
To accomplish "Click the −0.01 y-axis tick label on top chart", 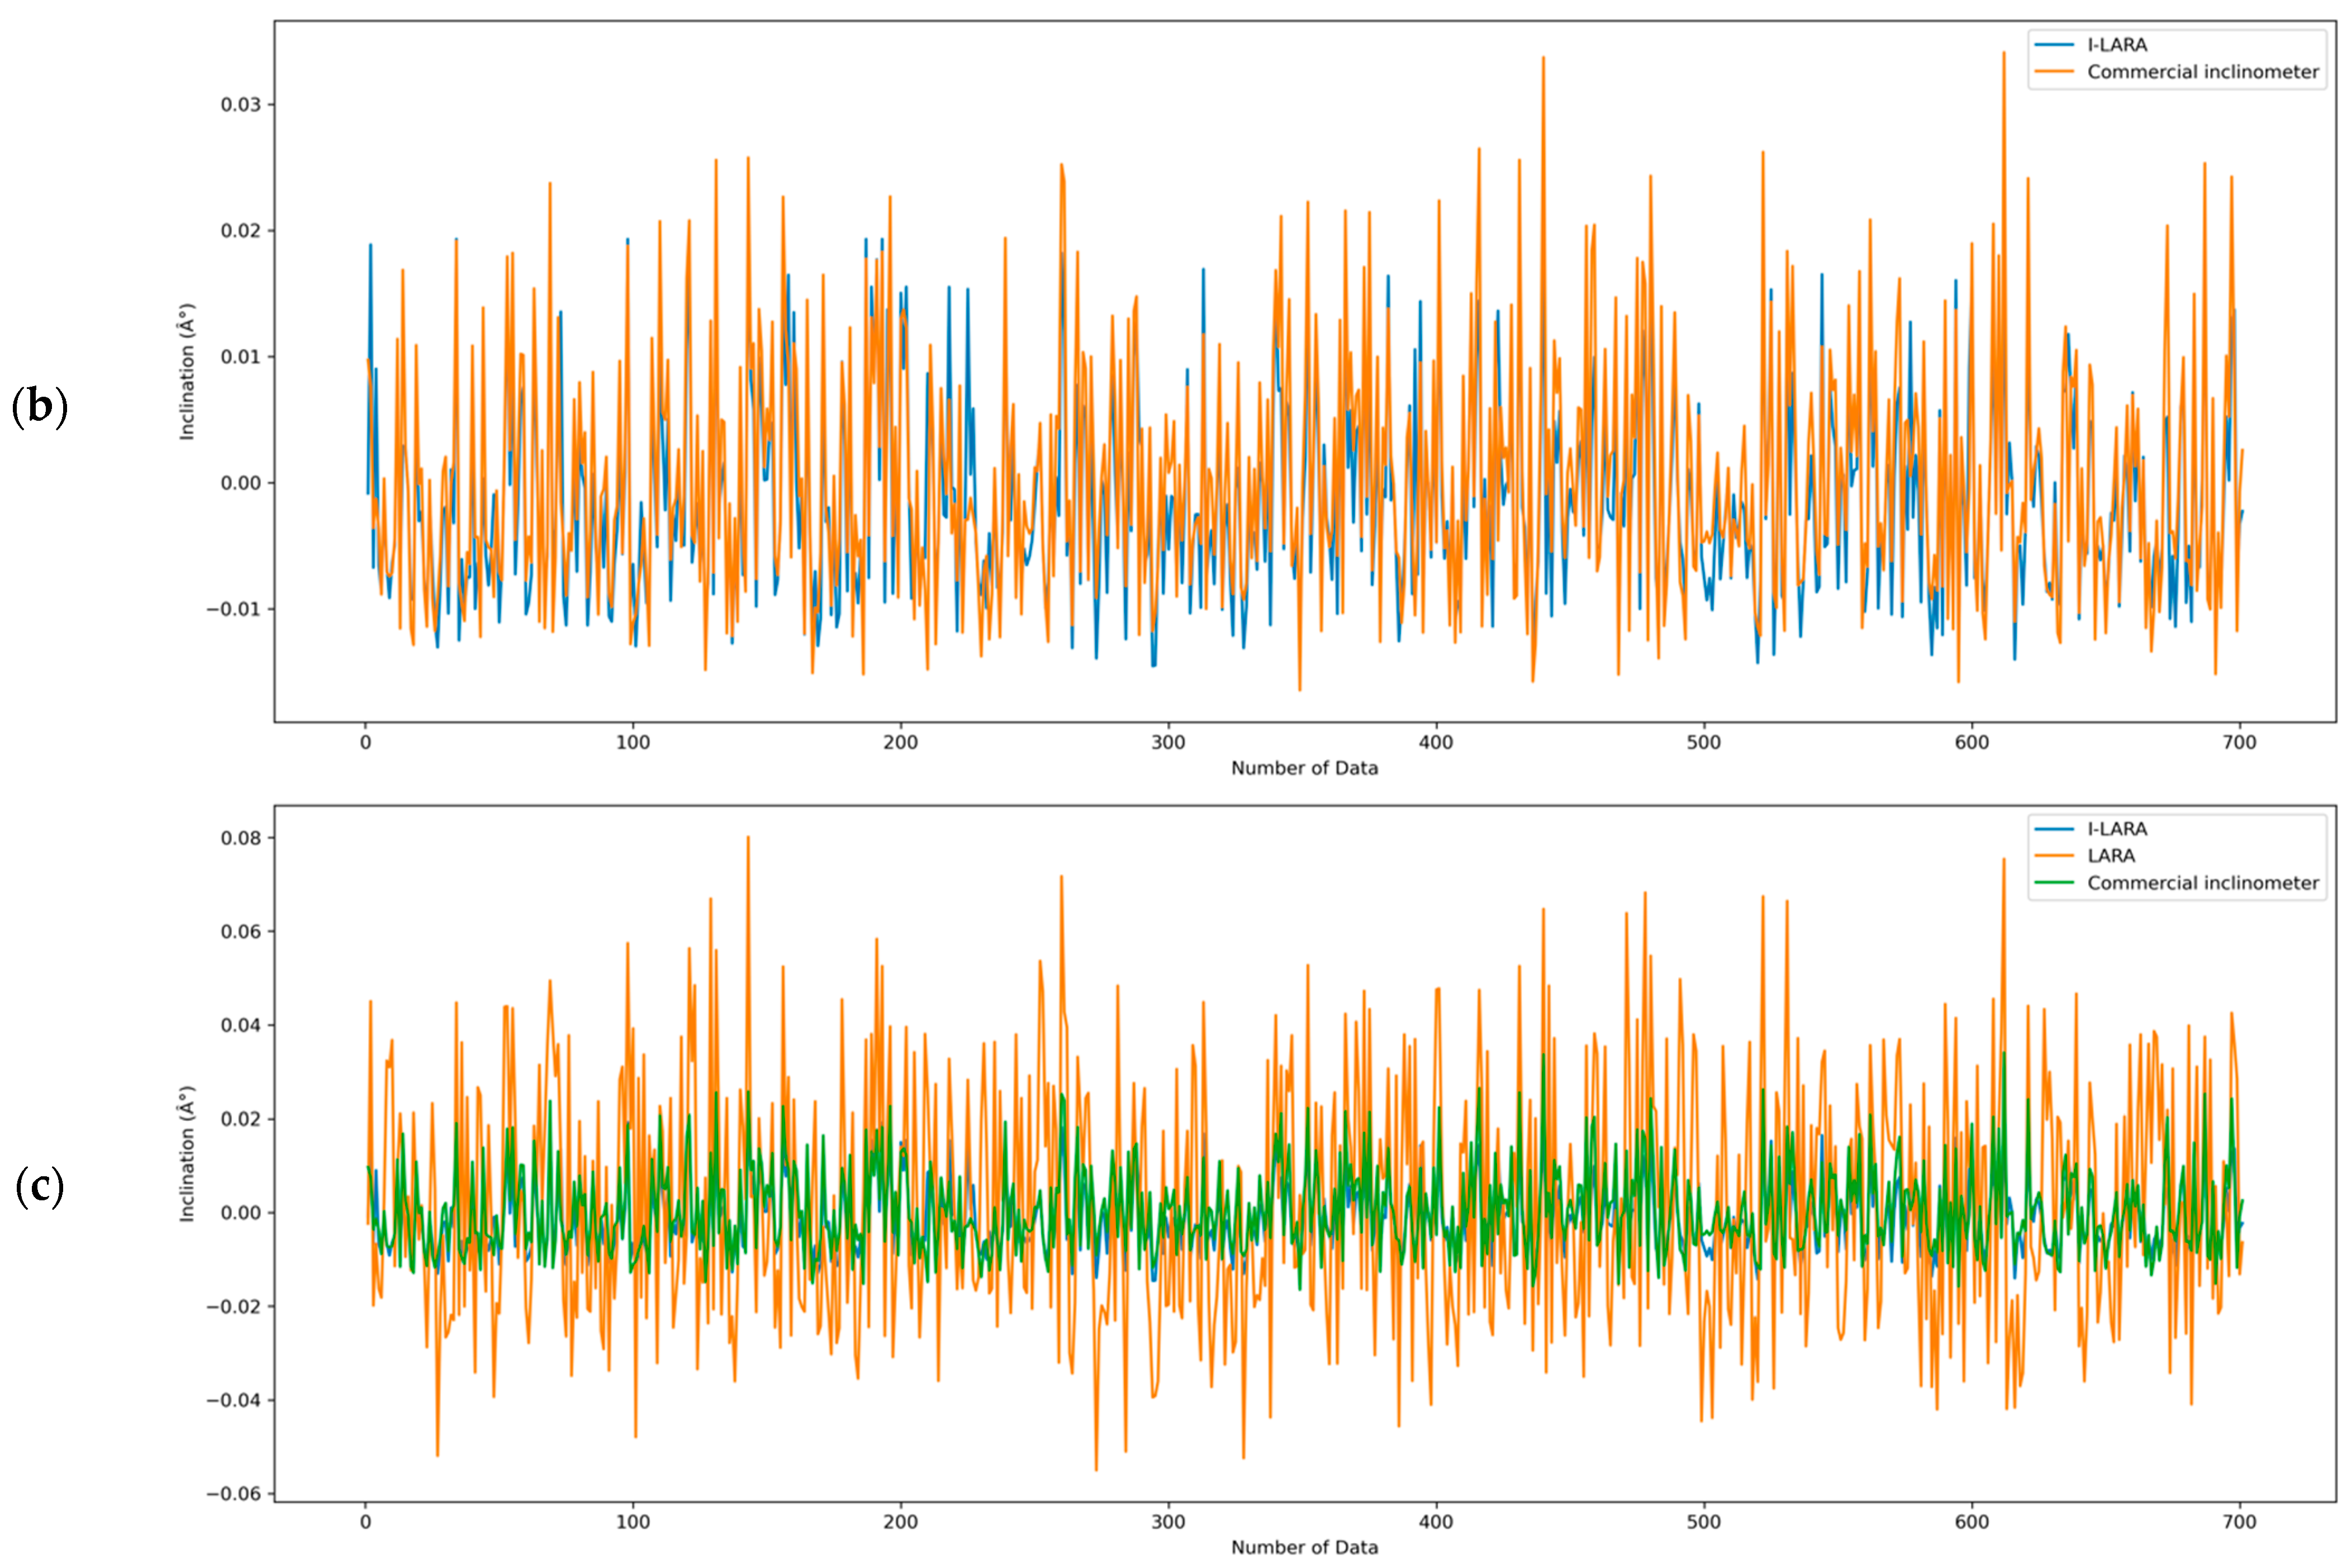I will (233, 609).
